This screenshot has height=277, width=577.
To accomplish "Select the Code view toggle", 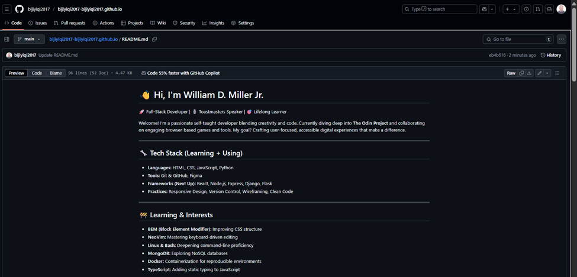I will pos(37,73).
